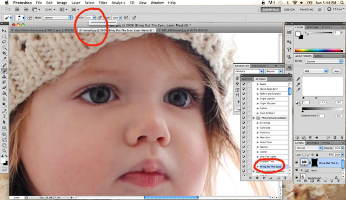The height and width of the screenshot is (200, 346).
Task: Choose the Type tool
Action: [4, 116]
